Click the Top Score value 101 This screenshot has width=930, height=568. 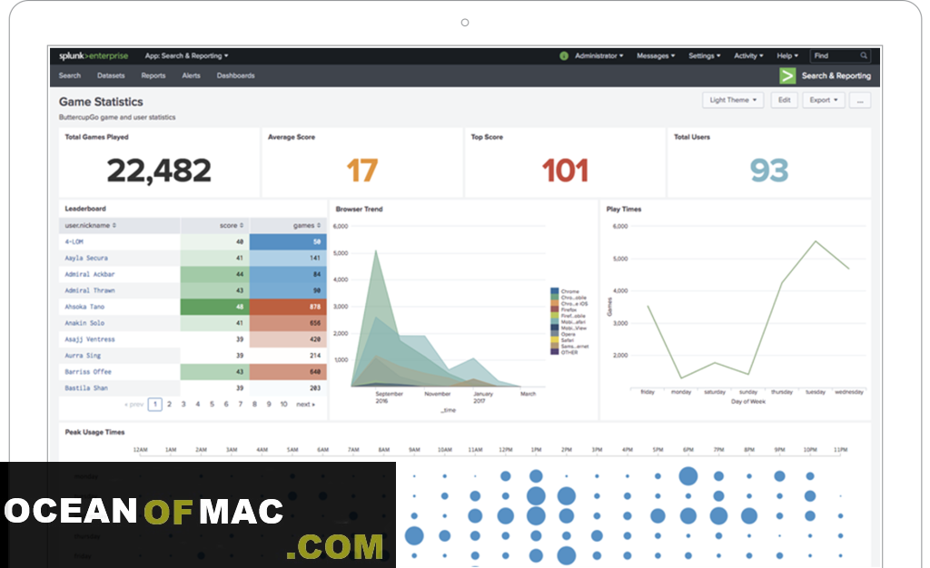[565, 171]
